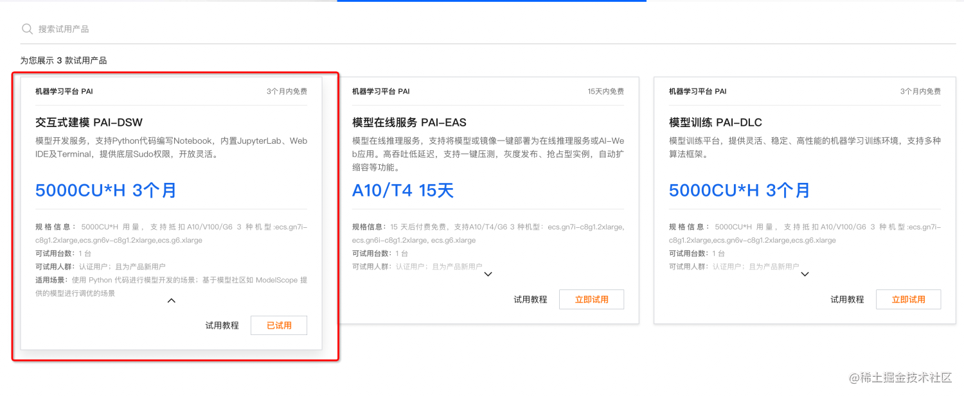
Task: Click the 适用场景 text on DSW card
Action: click(171, 286)
